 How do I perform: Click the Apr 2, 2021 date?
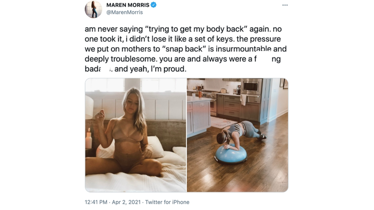[126, 202]
